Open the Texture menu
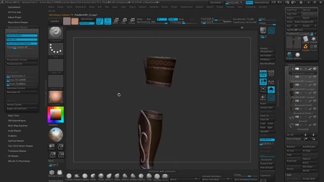Viewport: 324px width, 182px height. point(230,7)
